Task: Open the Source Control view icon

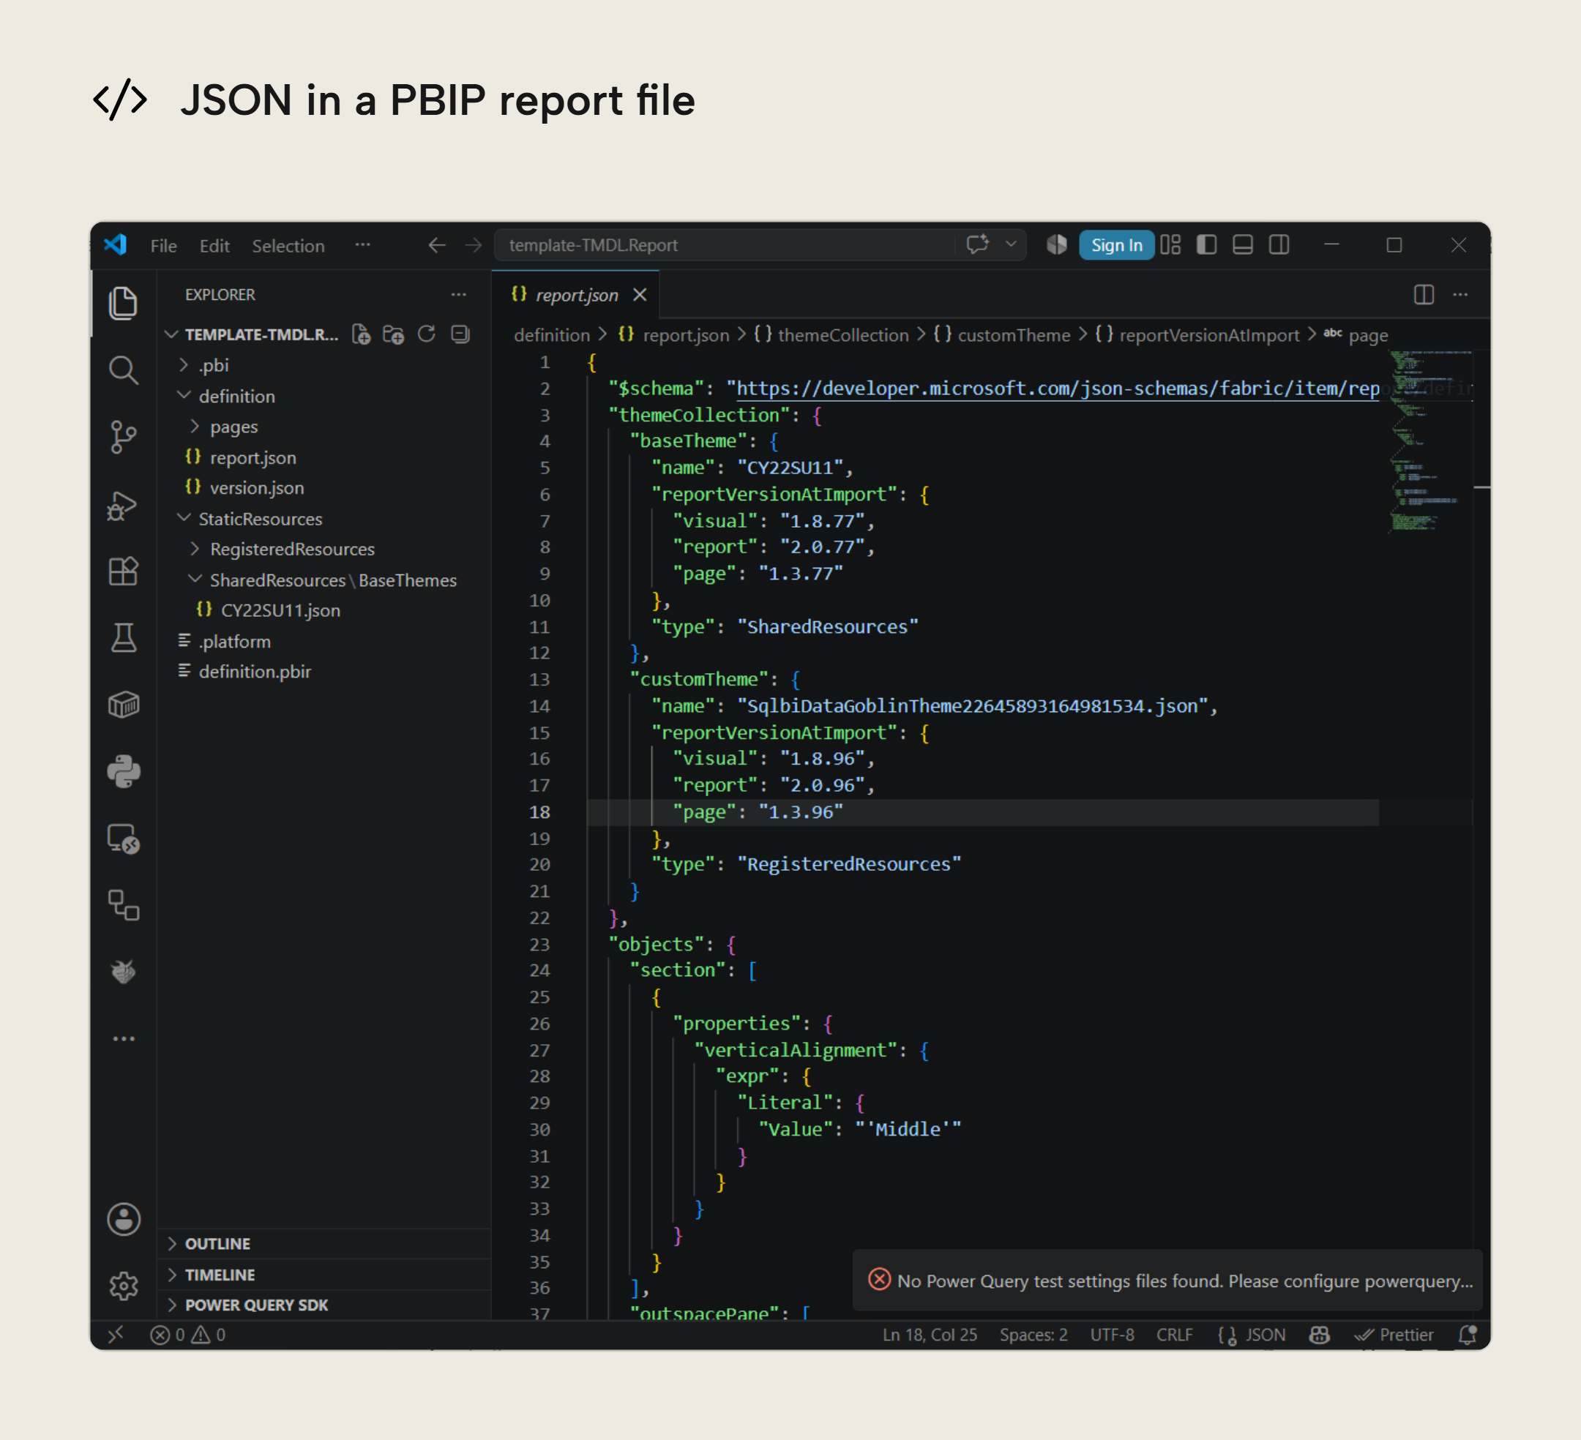Action: point(123,437)
